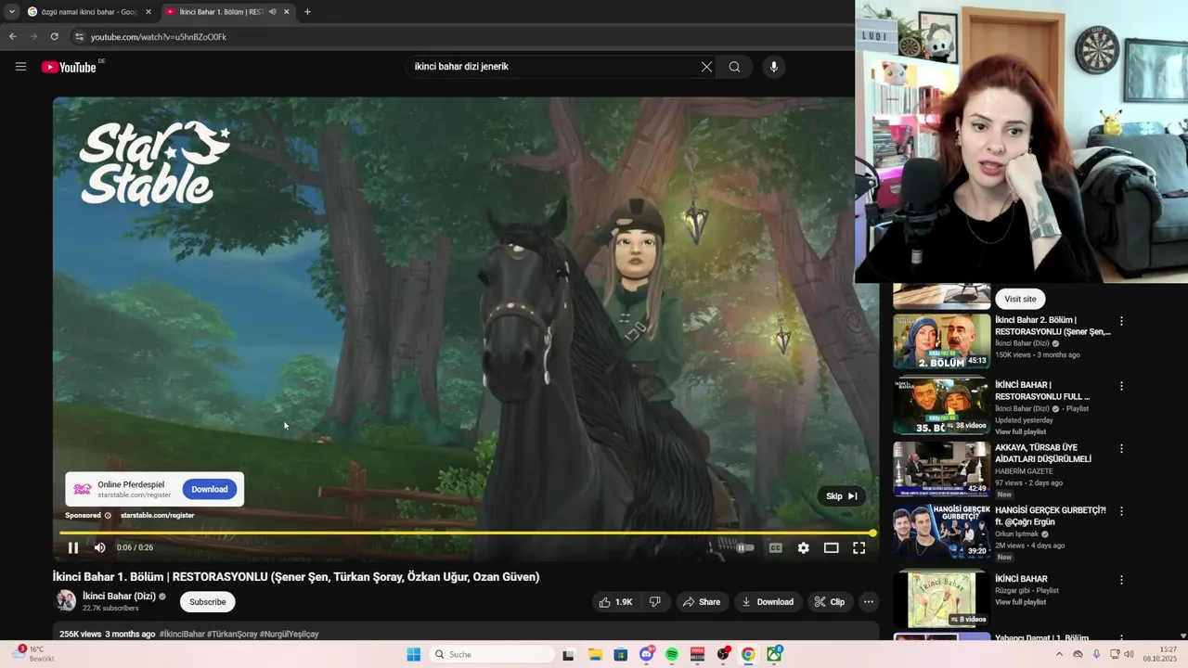Reload the page

pos(54,37)
